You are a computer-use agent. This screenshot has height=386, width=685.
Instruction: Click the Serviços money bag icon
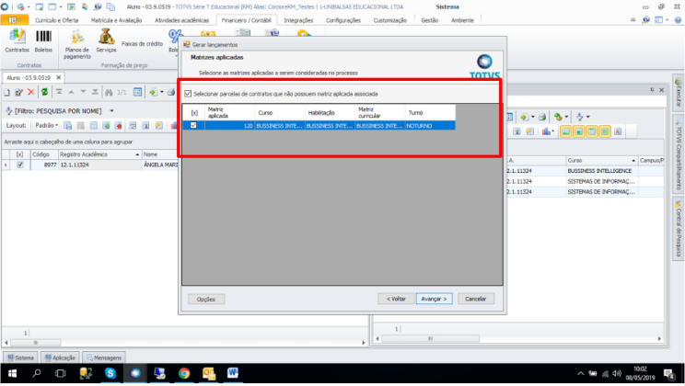point(106,39)
